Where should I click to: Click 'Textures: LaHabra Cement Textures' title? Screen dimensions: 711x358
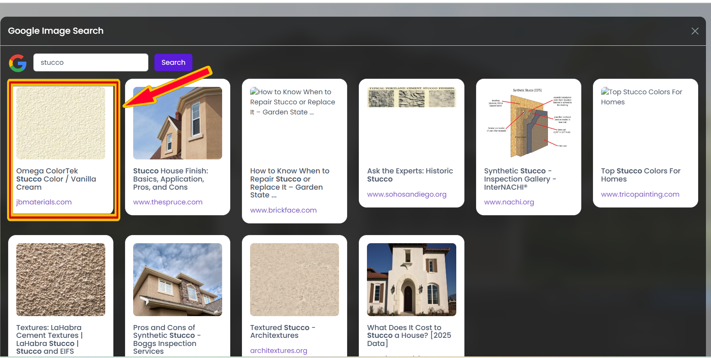(50, 339)
